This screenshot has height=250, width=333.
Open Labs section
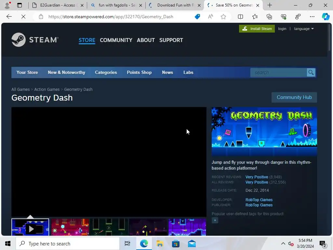(188, 73)
